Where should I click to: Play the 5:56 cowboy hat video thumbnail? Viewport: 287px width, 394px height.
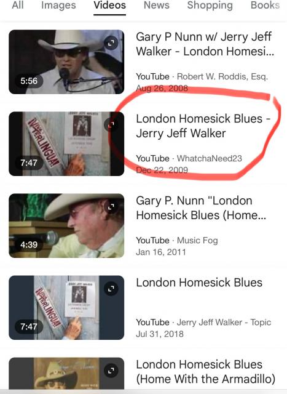[66, 62]
